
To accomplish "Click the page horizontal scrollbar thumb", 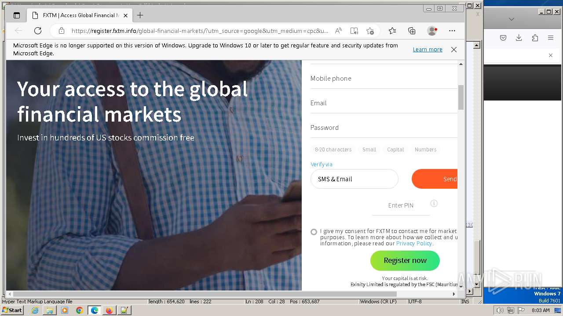I will pyautogui.click(x=205, y=294).
